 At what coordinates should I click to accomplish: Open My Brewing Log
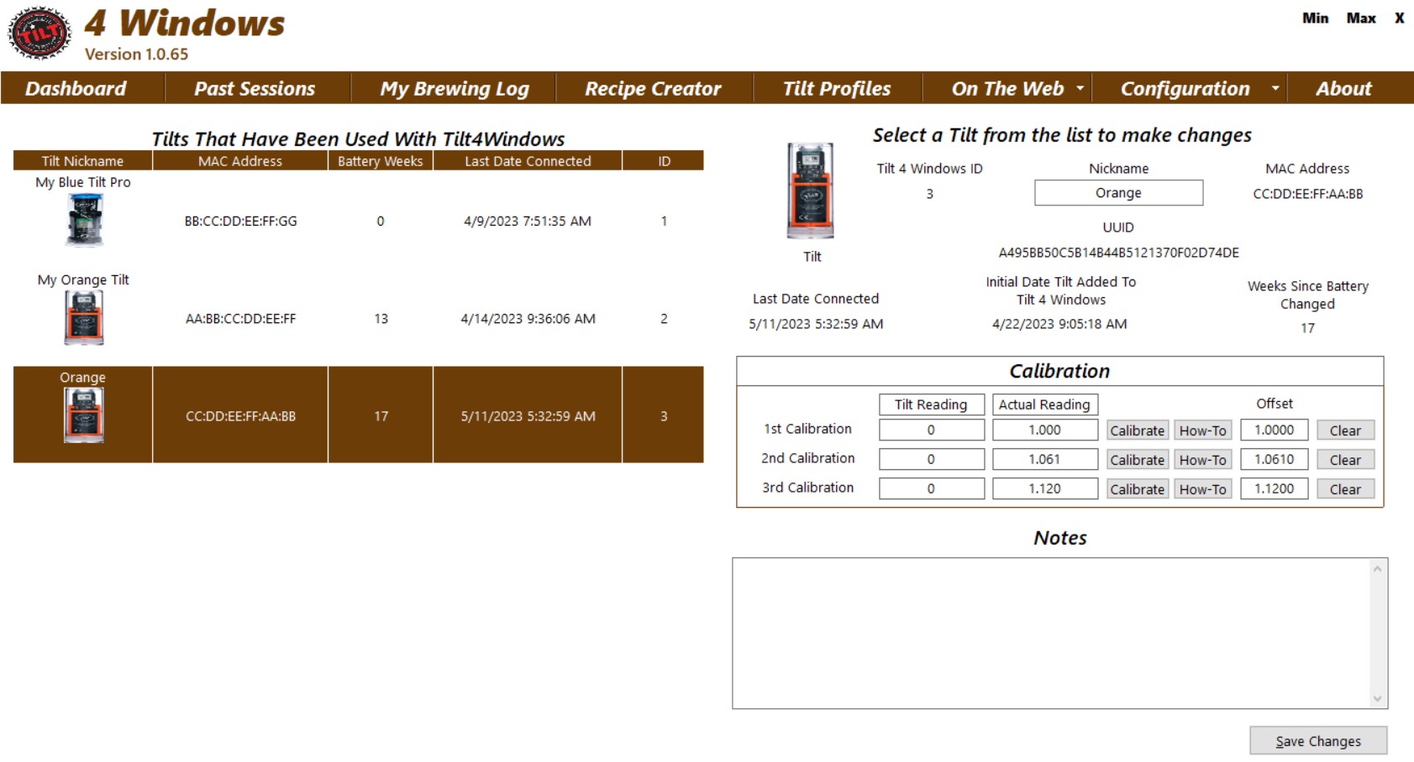click(455, 88)
